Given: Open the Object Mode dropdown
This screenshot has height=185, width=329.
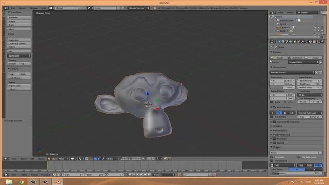Looking at the screenshot, I should tap(58, 159).
